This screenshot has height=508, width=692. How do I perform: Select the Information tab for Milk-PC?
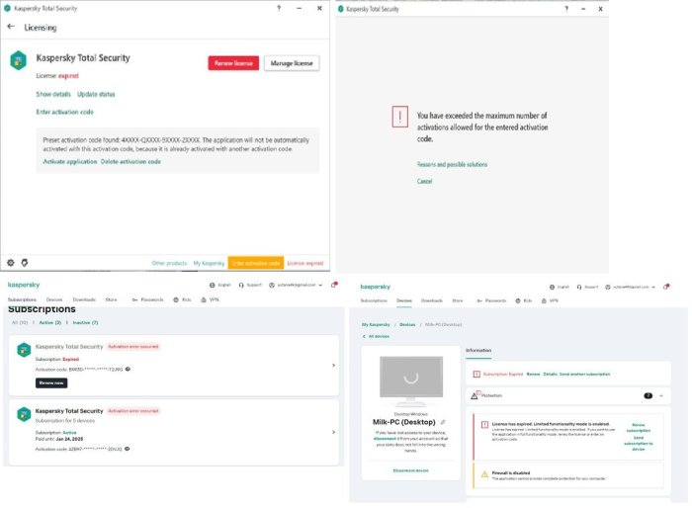[478, 351]
